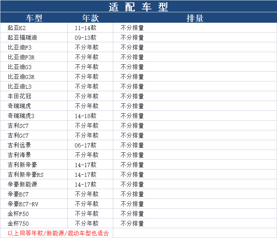Click 不分年款 in the 吉利海景 row
The height and width of the screenshot is (238, 277).
[87, 155]
